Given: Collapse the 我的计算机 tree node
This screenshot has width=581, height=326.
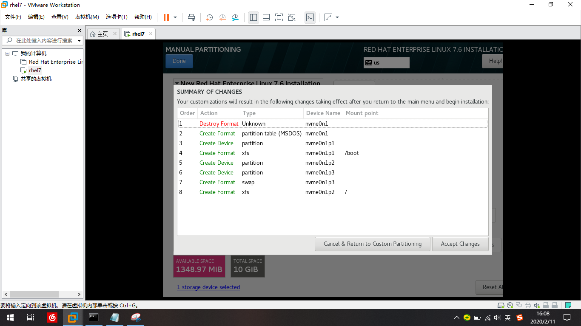Looking at the screenshot, I should 7,53.
